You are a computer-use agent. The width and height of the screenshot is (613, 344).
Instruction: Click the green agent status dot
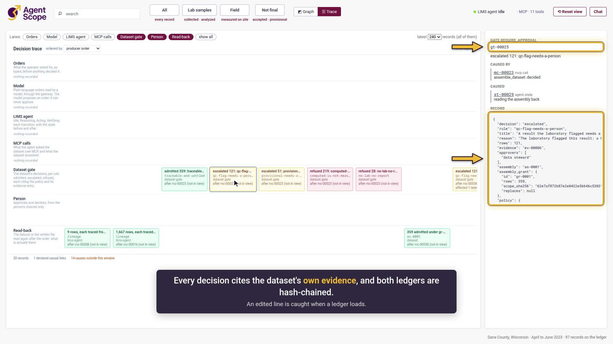click(x=475, y=12)
